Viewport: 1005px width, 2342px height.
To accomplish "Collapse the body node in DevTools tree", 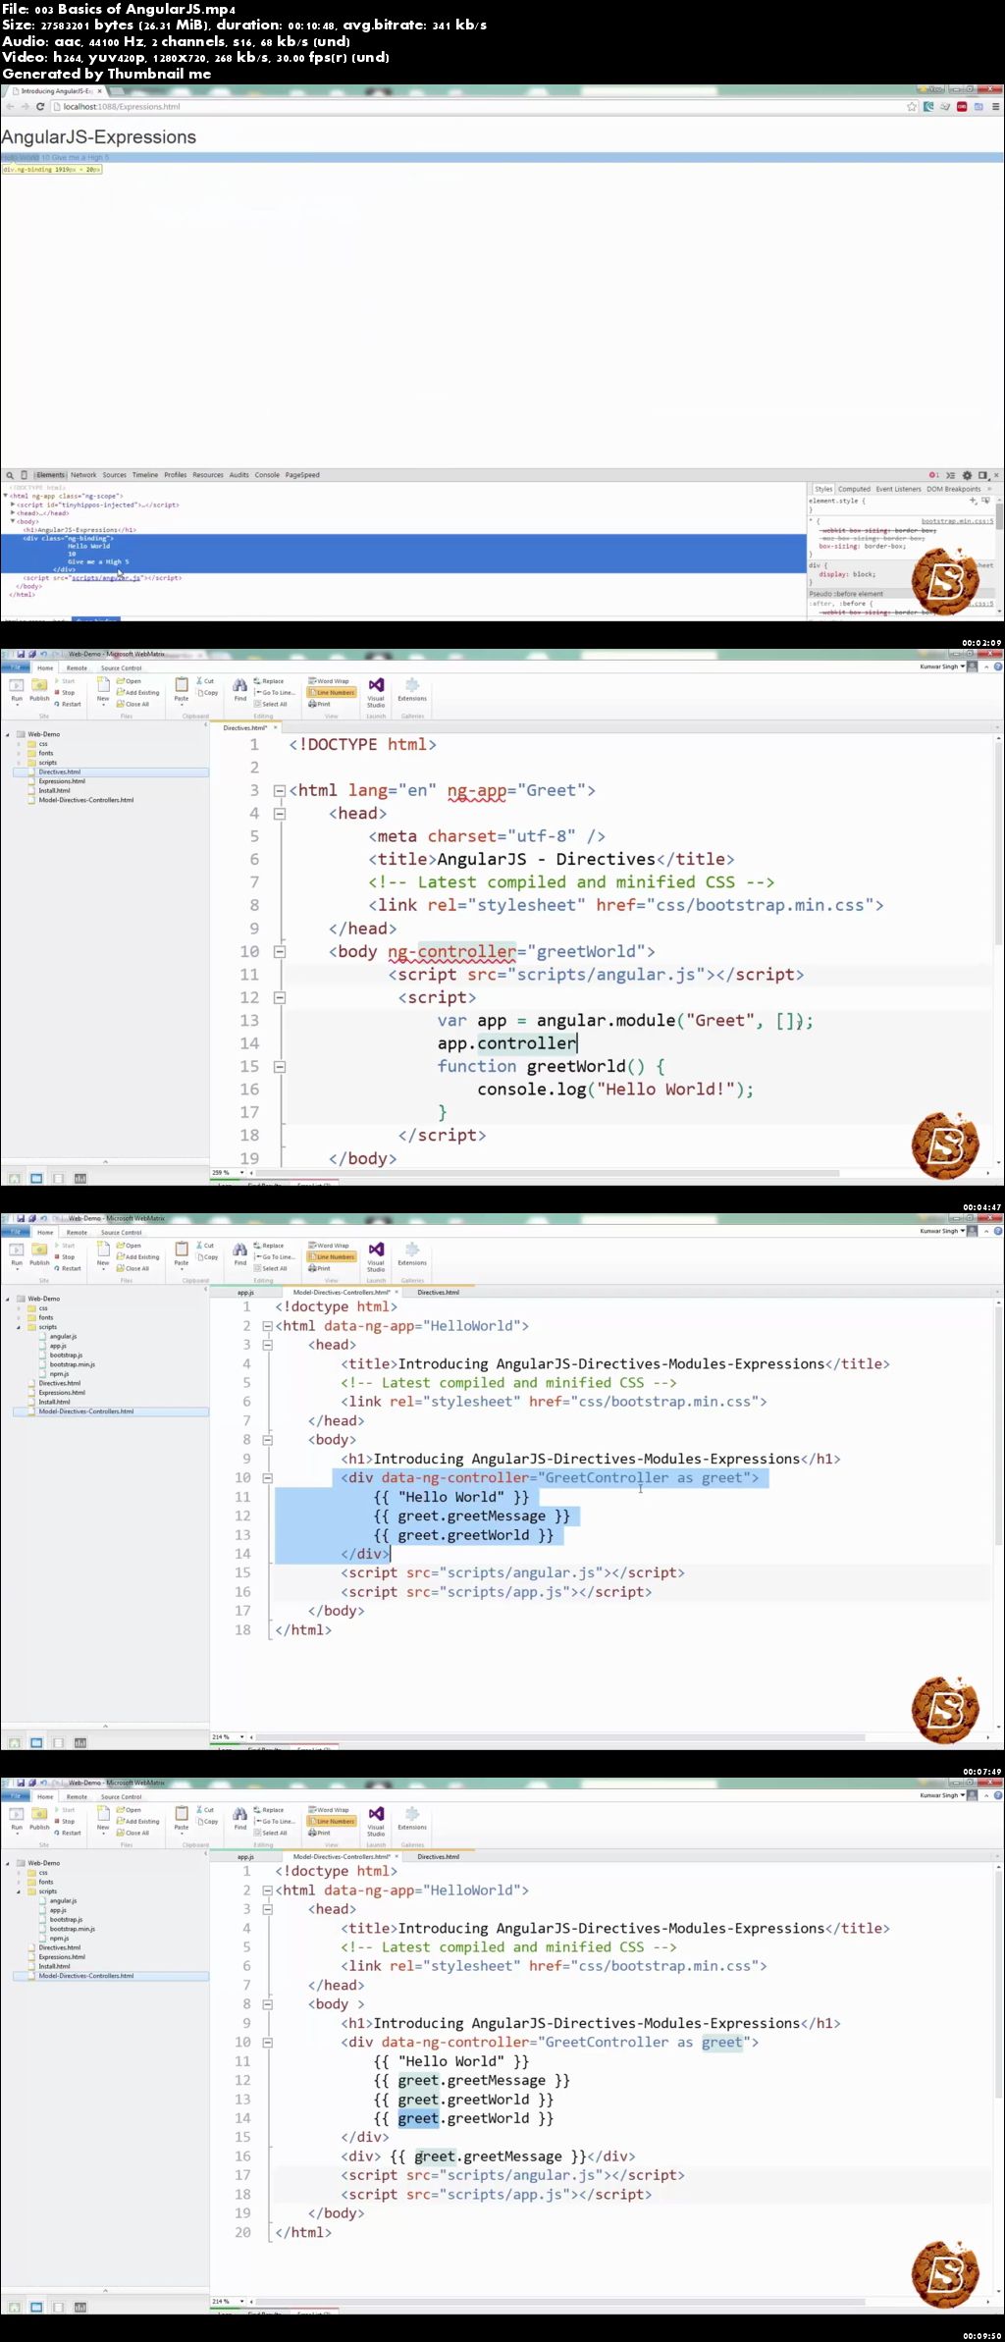I will (13, 521).
